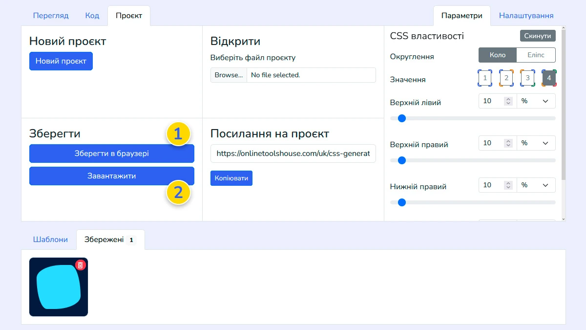Viewport: 586px width, 330px height.
Task: Select corner preset icon 1
Action: 484,78
